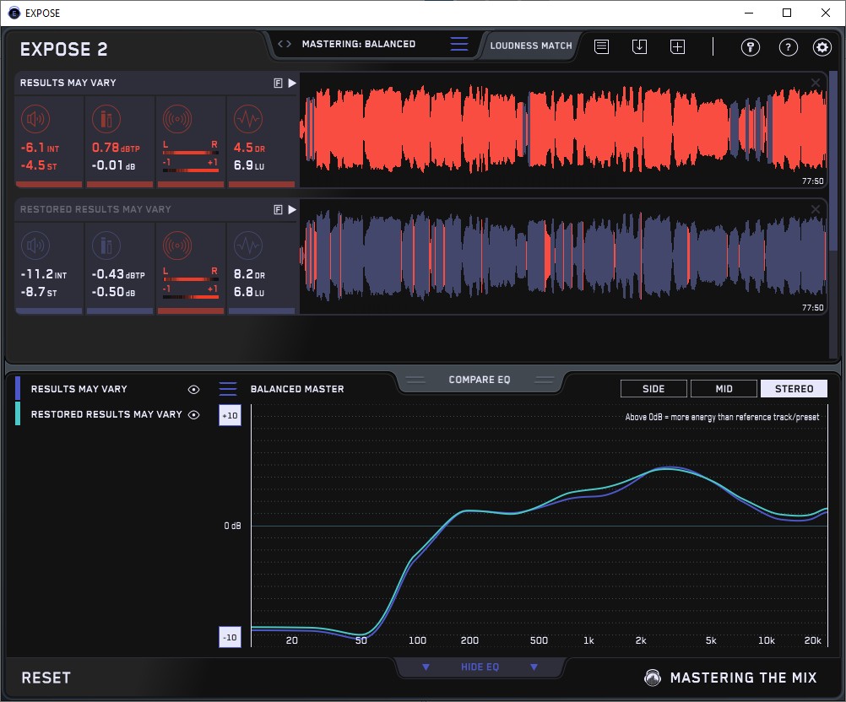Viewport: 846px width, 702px height.
Task: Switch EQ view to Mid
Action: [x=724, y=389]
